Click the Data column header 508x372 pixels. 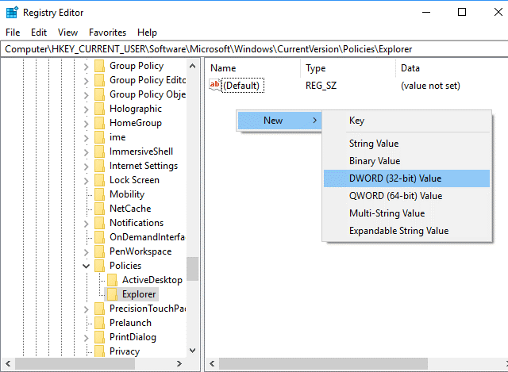(x=452, y=68)
